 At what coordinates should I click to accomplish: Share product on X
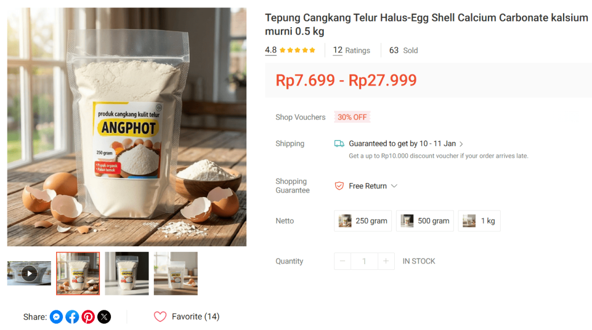[104, 317]
